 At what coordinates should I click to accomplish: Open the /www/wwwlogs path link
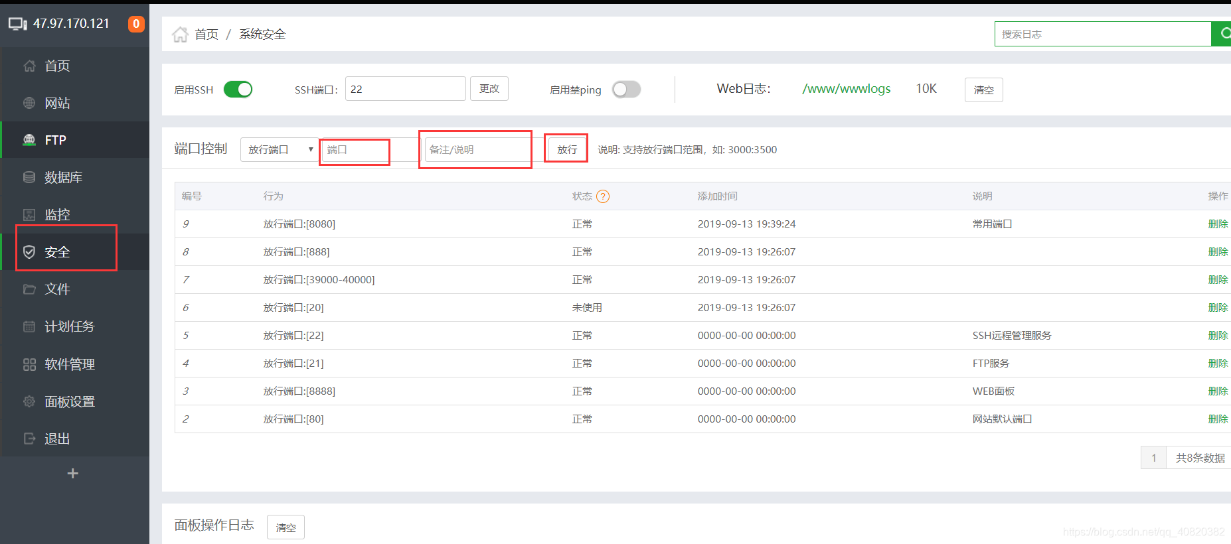click(846, 89)
